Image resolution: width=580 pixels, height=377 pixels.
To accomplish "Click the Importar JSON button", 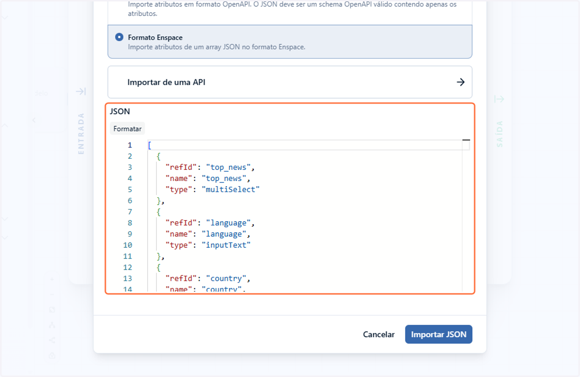I will [438, 334].
